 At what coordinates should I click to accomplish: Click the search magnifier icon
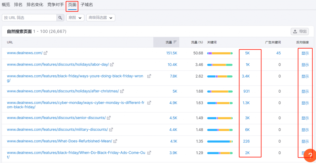[x=60, y=18]
